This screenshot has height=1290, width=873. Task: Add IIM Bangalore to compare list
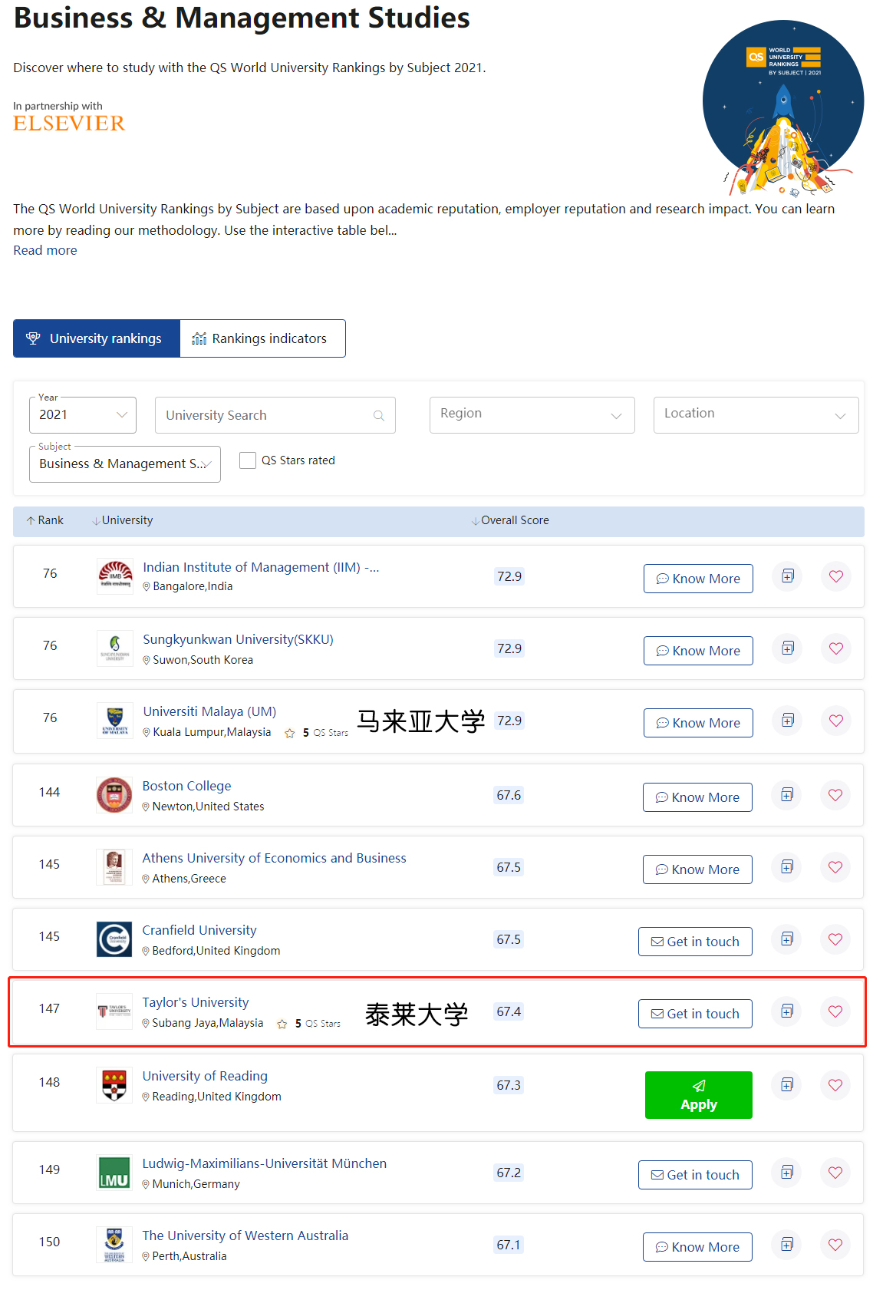tap(788, 576)
